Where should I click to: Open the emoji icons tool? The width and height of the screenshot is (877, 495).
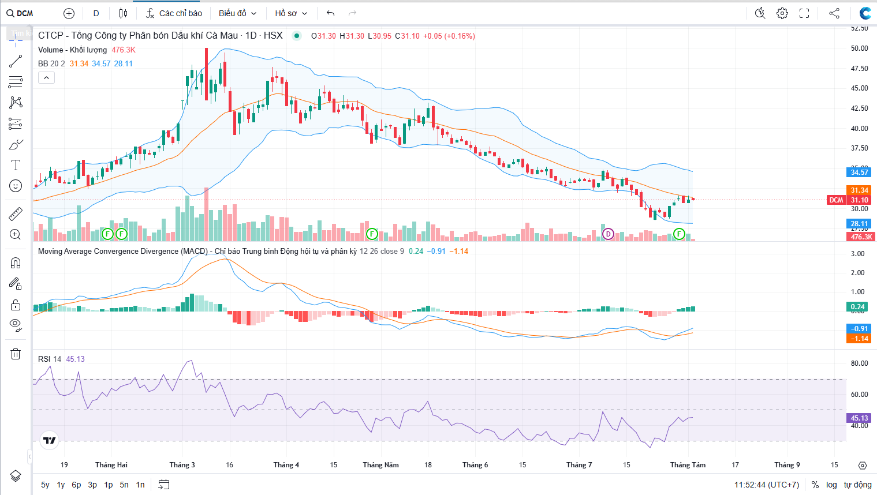(16, 186)
